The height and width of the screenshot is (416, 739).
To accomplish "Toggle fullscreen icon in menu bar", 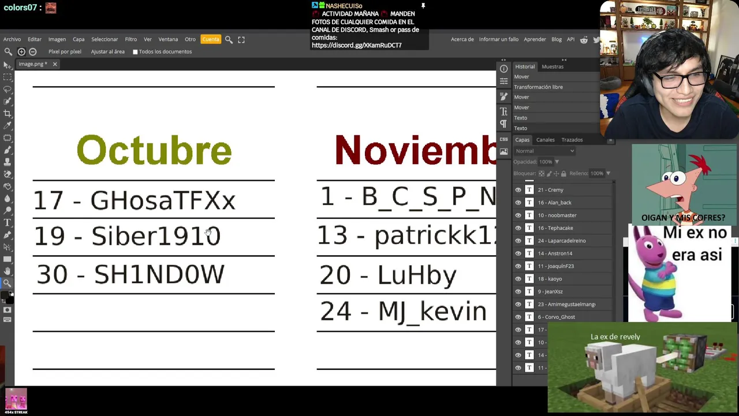I will (x=241, y=39).
